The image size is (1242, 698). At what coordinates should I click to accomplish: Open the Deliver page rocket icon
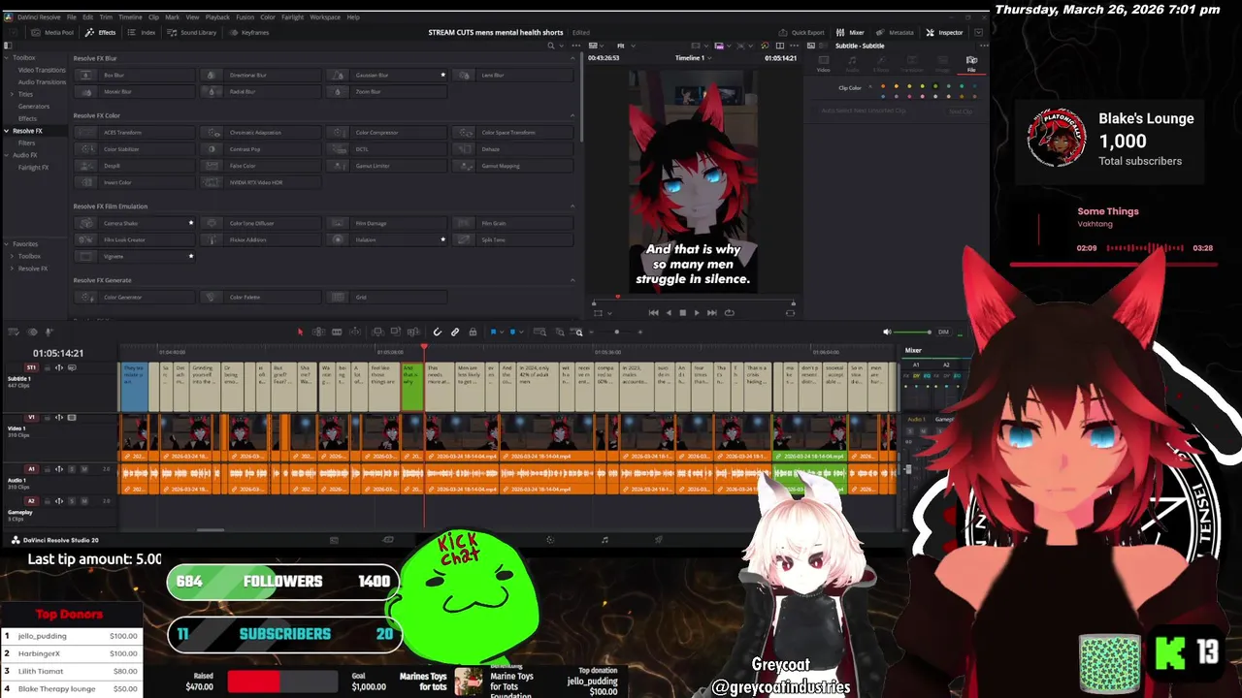click(x=659, y=540)
